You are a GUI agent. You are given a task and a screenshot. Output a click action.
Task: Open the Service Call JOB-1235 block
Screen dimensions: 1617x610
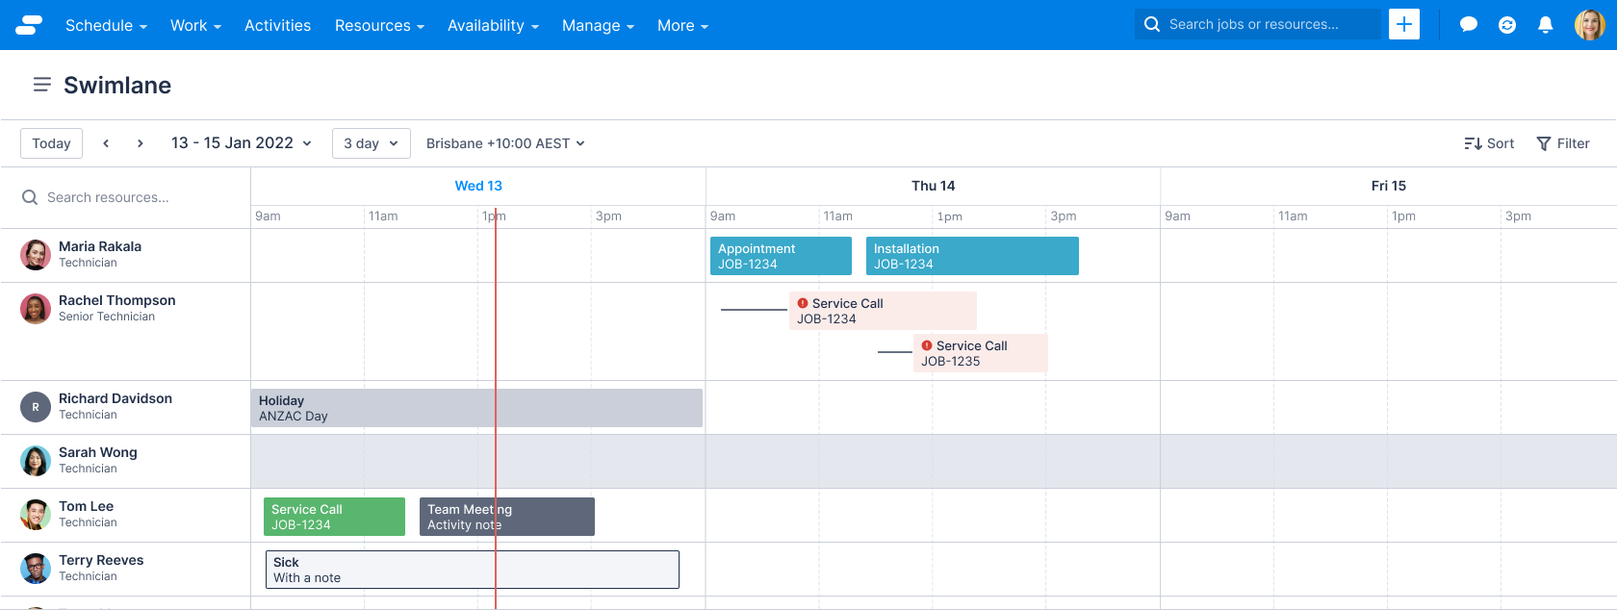(x=980, y=353)
